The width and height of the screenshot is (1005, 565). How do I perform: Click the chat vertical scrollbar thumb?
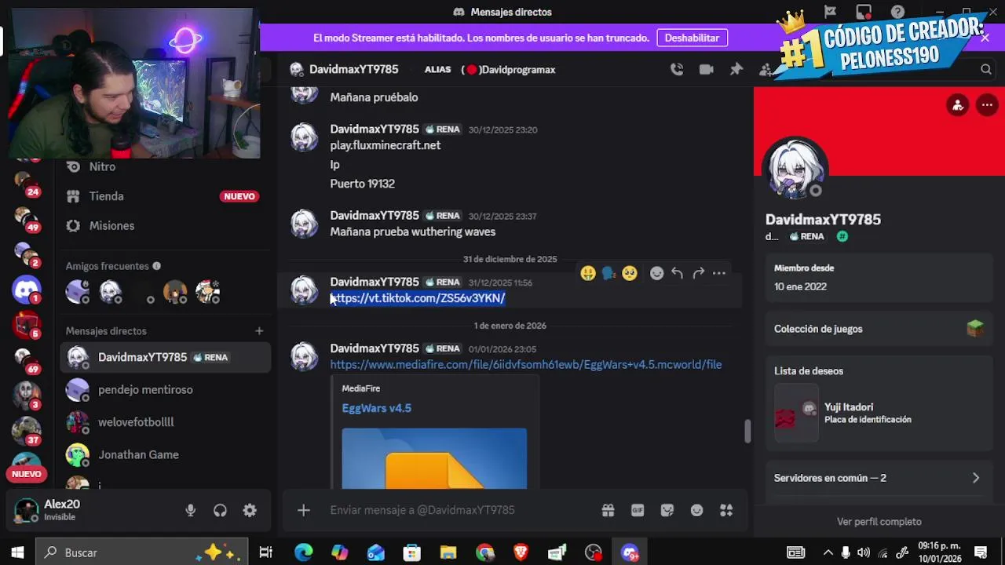point(747,431)
